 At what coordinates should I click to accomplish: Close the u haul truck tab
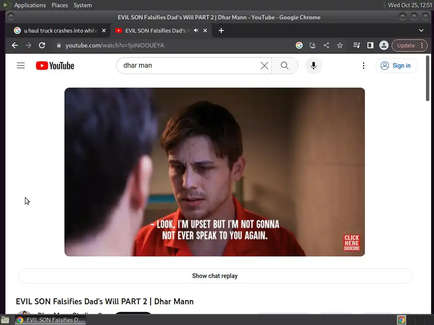point(104,30)
